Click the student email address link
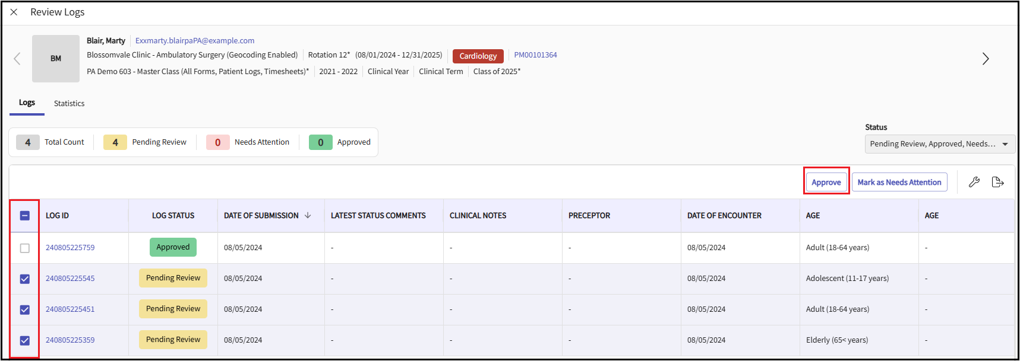The image size is (1020, 361). tap(195, 41)
